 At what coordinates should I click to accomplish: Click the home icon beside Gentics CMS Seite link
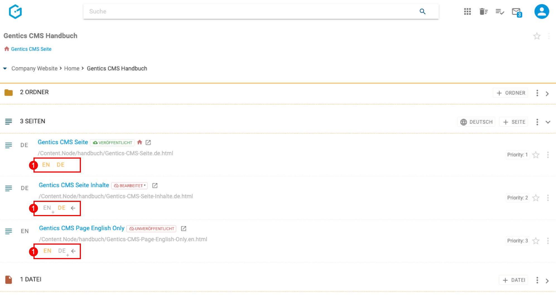[7, 49]
